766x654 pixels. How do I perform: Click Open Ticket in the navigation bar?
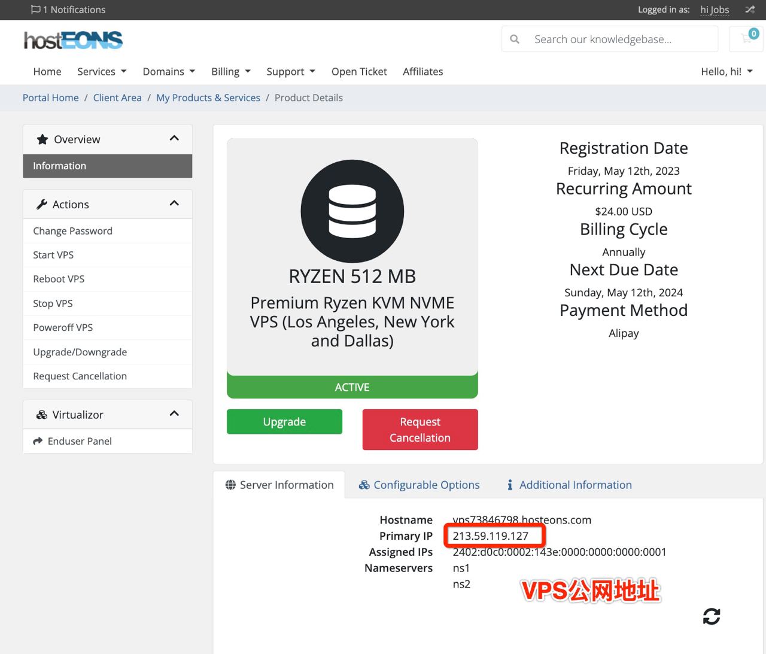[x=359, y=72]
